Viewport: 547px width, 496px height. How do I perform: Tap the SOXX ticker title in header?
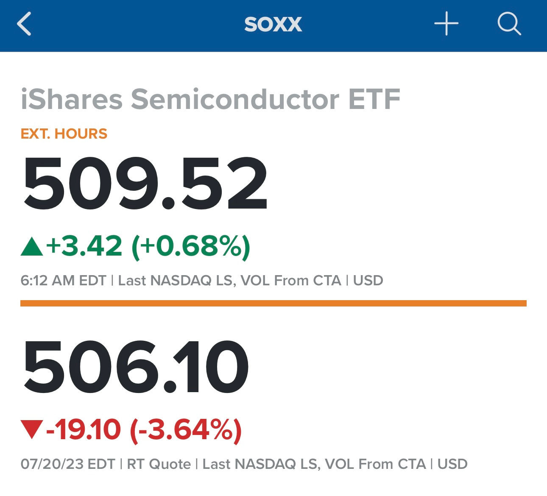[x=273, y=24]
